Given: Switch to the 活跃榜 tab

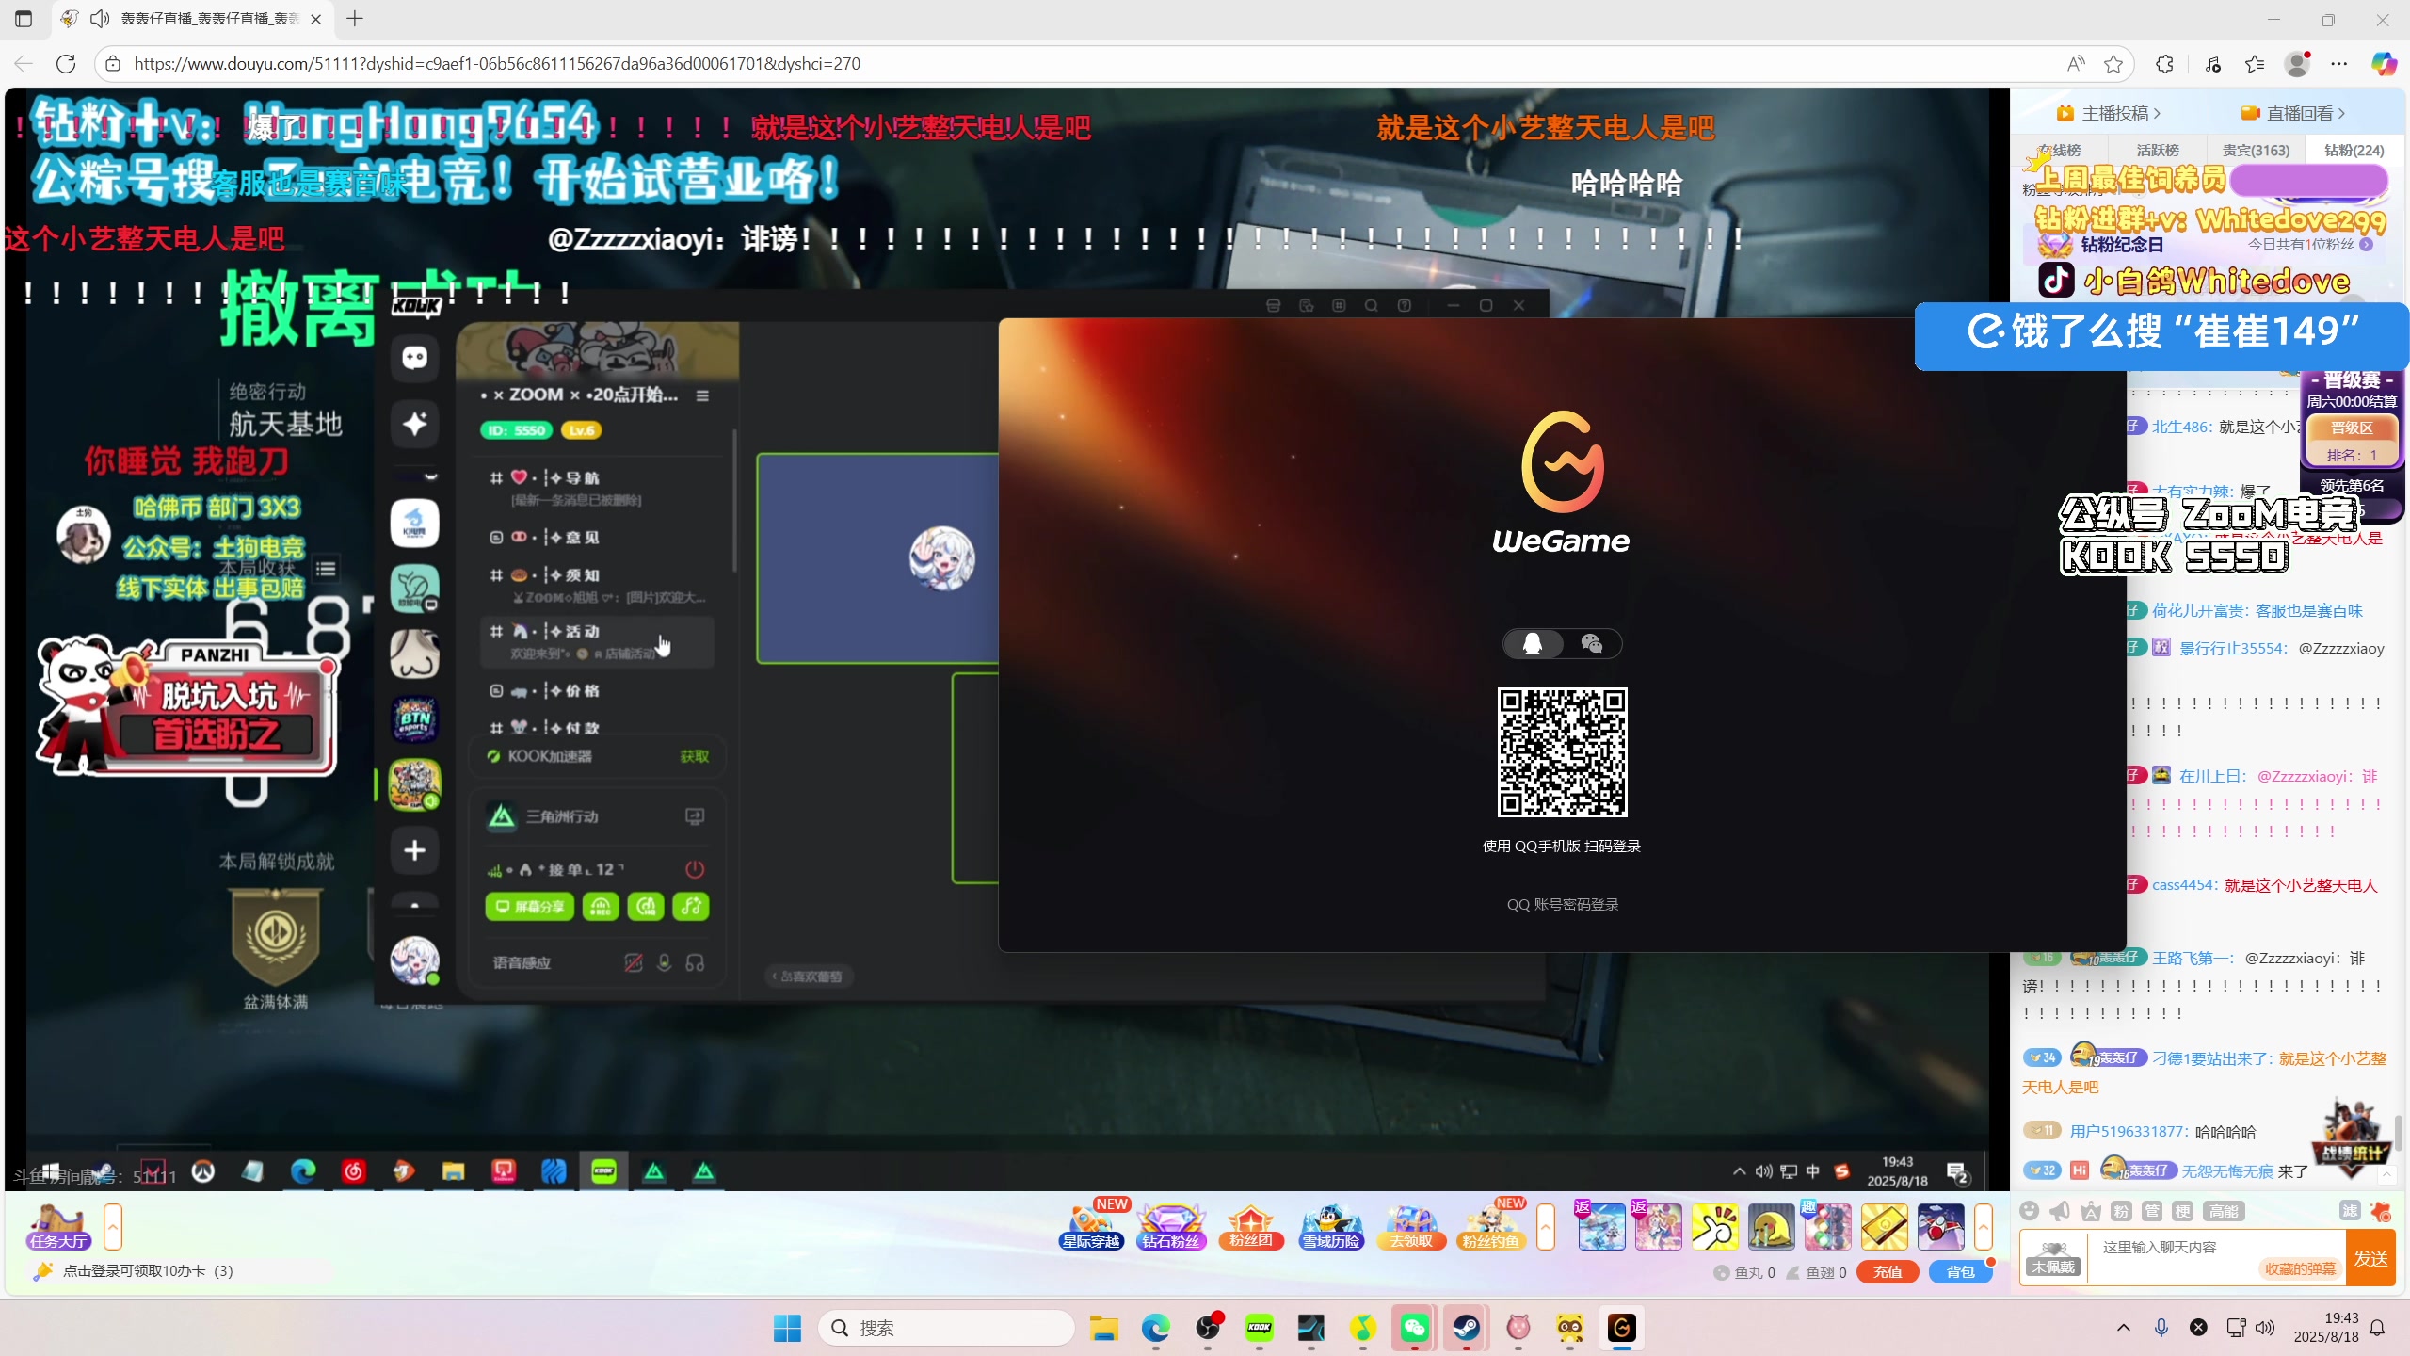Looking at the screenshot, I should click(x=2157, y=150).
